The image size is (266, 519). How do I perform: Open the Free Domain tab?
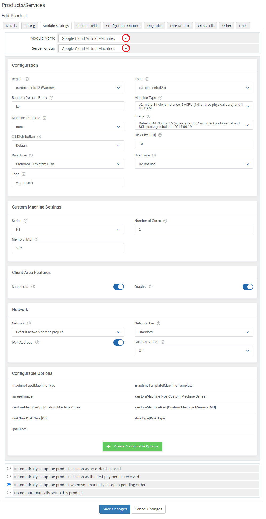(180, 26)
